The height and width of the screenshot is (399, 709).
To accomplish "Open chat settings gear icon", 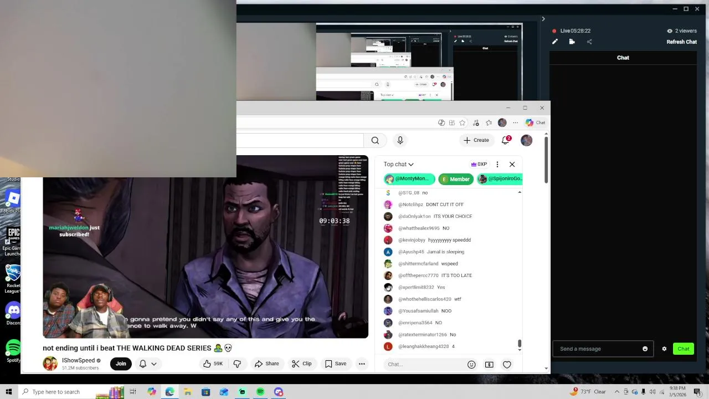I will [664, 349].
